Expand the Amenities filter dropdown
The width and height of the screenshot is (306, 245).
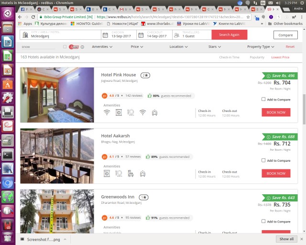(102, 47)
